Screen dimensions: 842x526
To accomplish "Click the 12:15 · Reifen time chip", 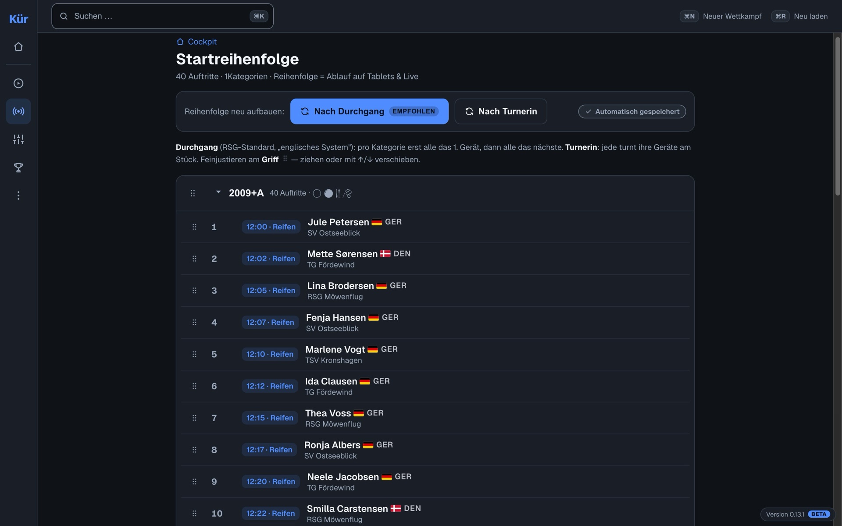I will 270,418.
